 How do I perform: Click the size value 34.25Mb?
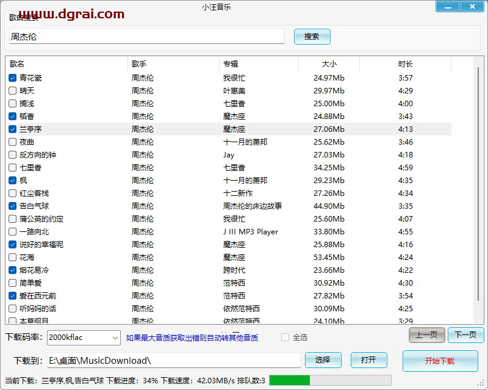point(329,168)
